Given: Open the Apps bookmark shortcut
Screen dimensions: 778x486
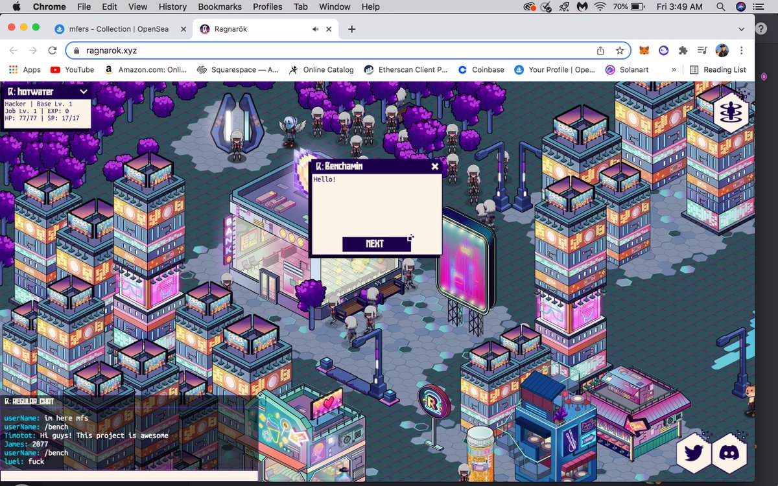Looking at the screenshot, I should pos(25,69).
